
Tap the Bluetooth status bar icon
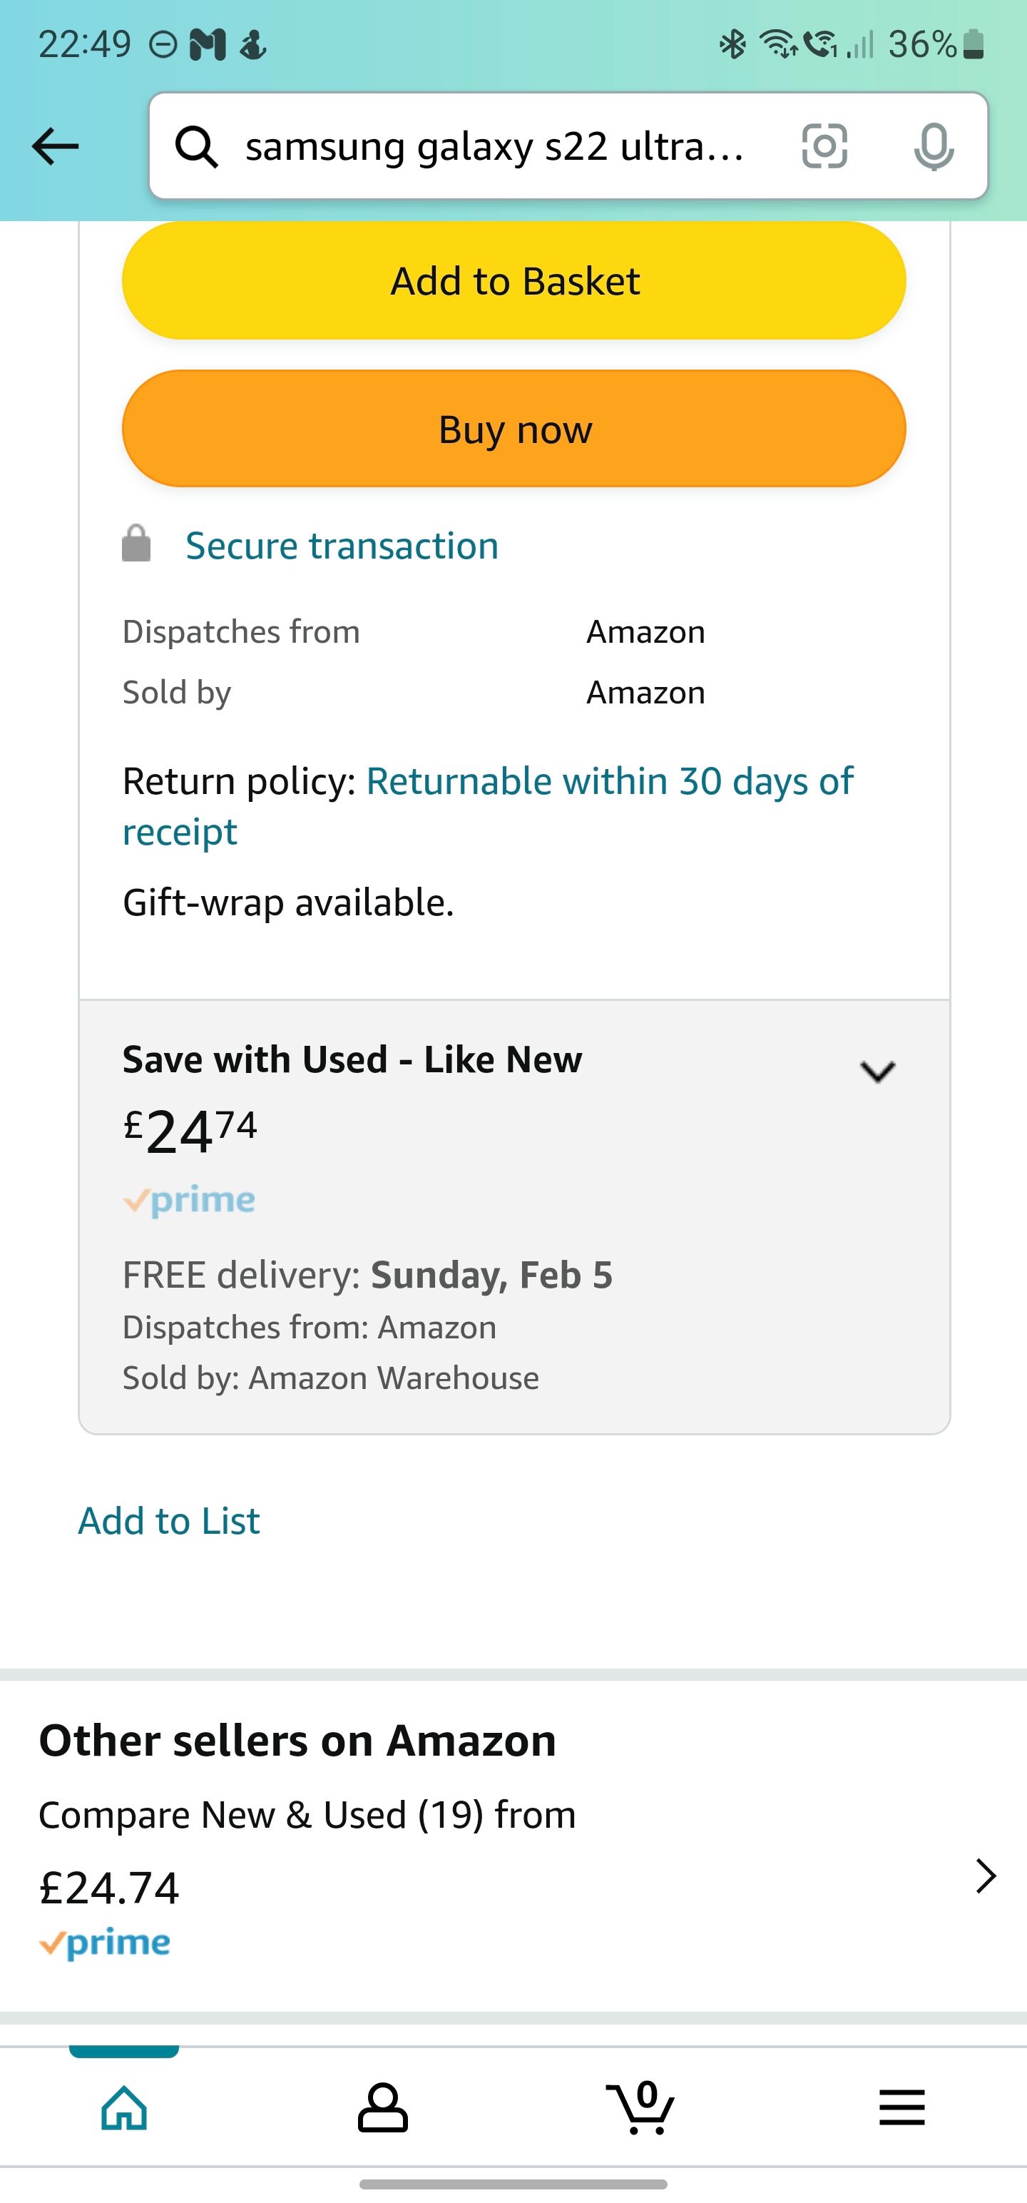pos(732,44)
